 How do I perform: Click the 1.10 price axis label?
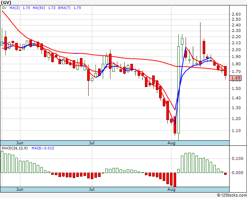point(236,131)
